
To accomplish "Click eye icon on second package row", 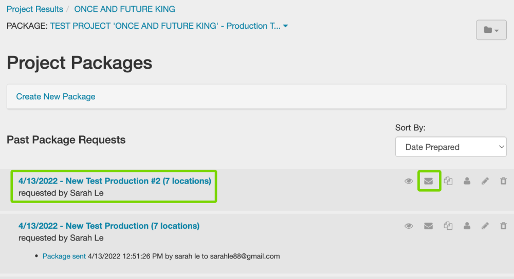I will pyautogui.click(x=409, y=226).
